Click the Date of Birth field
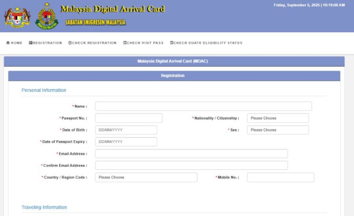This screenshot has width=354, height=216. pos(126,130)
